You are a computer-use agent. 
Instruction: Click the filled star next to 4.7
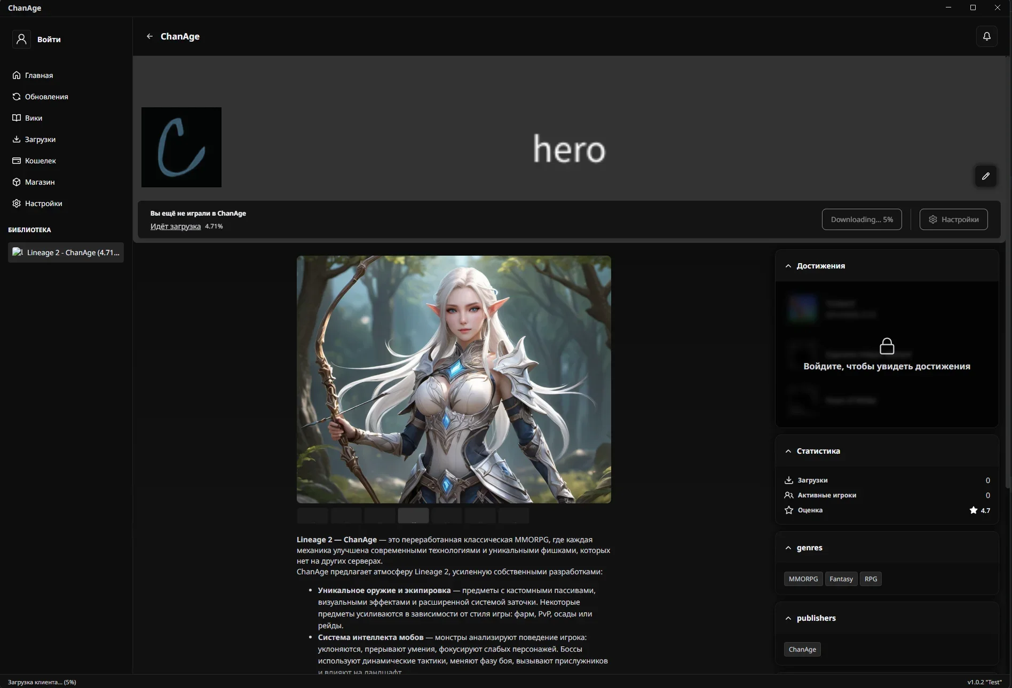974,510
